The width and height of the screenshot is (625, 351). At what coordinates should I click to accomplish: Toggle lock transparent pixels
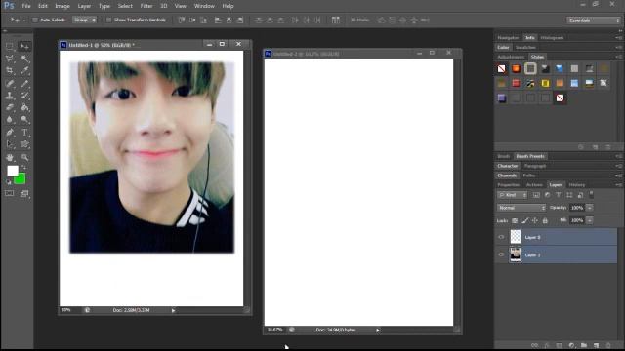[515, 220]
